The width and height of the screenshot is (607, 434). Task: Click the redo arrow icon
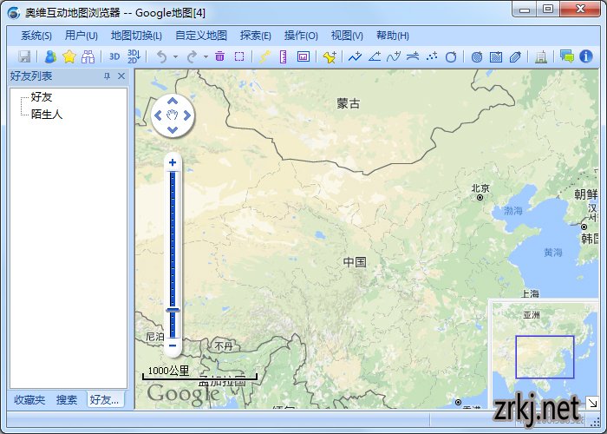coord(192,57)
